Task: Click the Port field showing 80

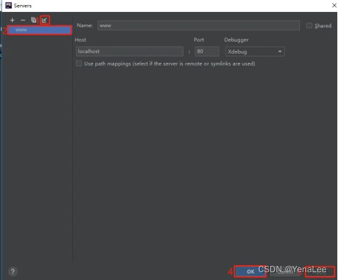Action: coord(207,51)
